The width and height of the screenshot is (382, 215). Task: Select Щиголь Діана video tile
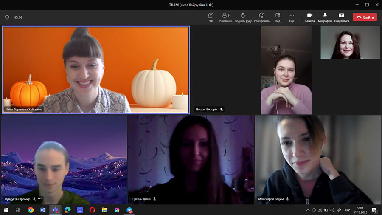click(191, 159)
